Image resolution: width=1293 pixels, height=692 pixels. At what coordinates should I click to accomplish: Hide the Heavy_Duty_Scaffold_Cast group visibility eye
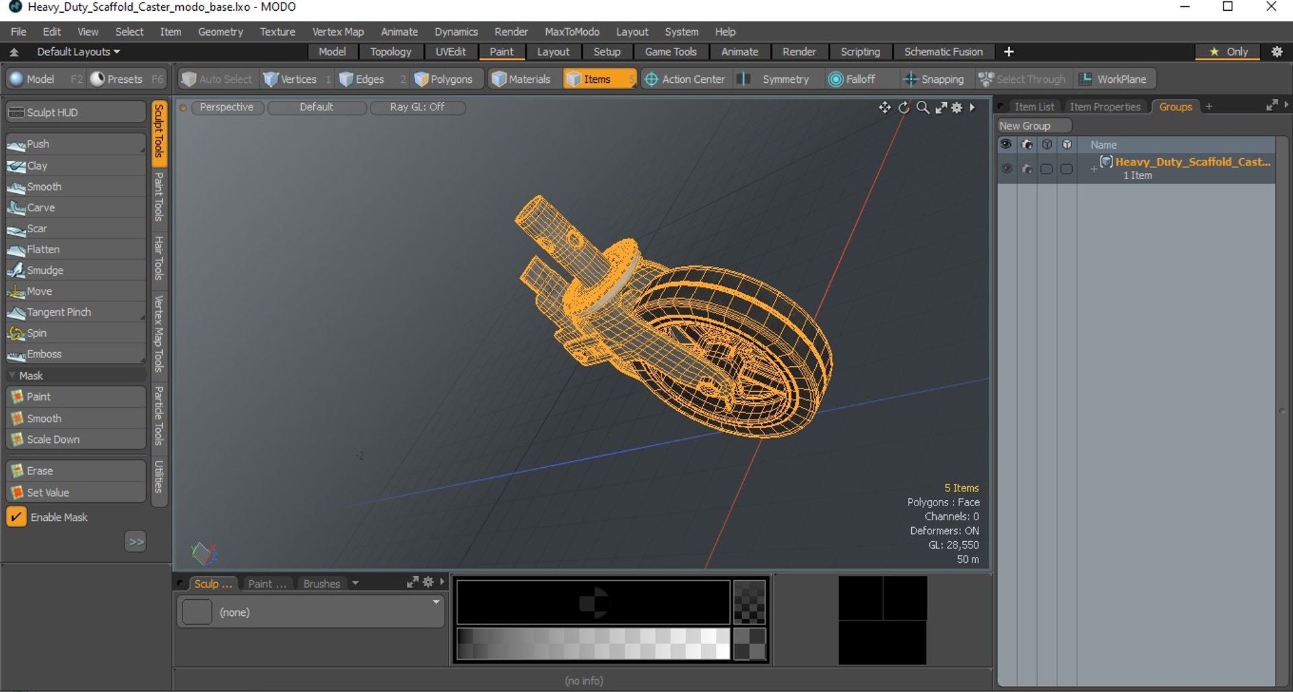coord(1006,168)
